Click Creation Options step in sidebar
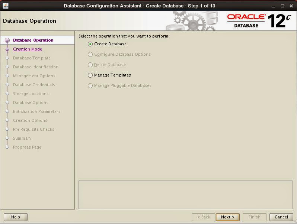The height and width of the screenshot is (224, 297). pyautogui.click(x=30, y=120)
